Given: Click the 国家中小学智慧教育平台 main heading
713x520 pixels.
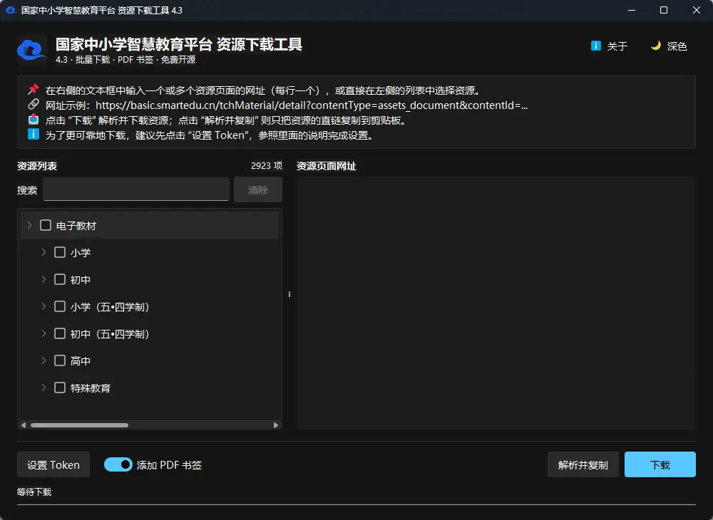Looking at the screenshot, I should pyautogui.click(x=179, y=44).
